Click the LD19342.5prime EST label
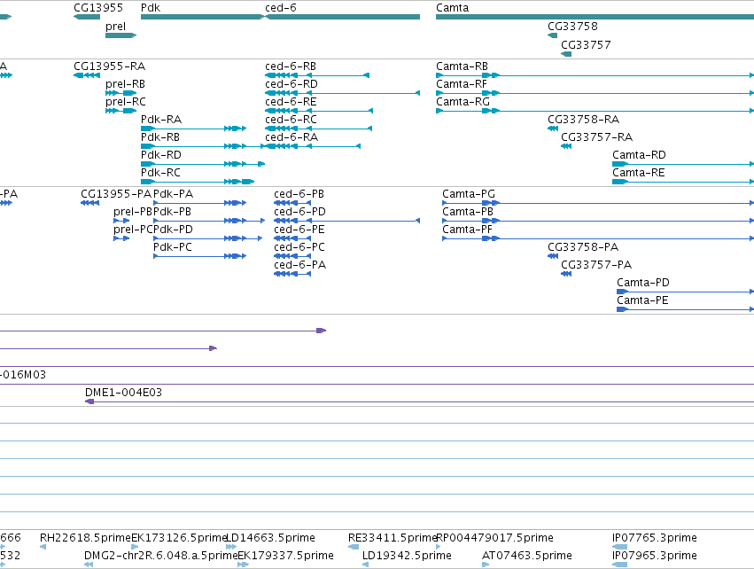This screenshot has height=569, width=754. [x=407, y=556]
